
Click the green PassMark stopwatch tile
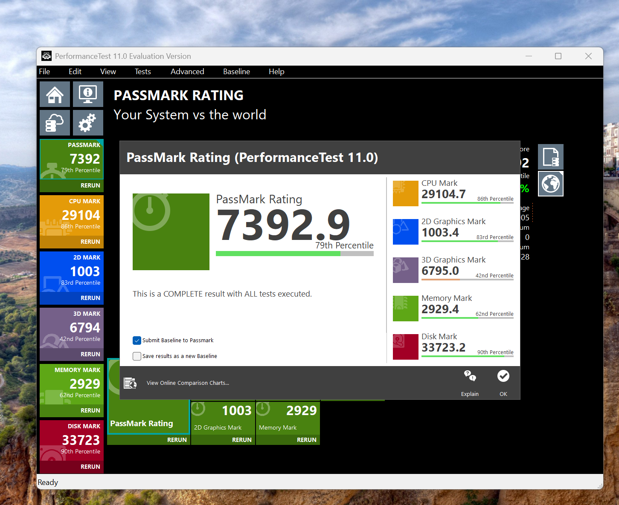click(x=171, y=232)
